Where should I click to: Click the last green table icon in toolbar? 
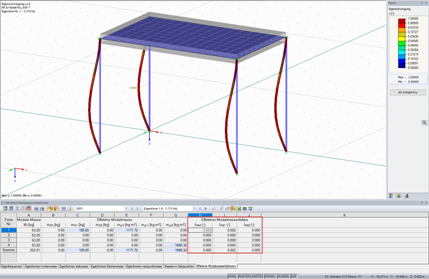point(250,209)
